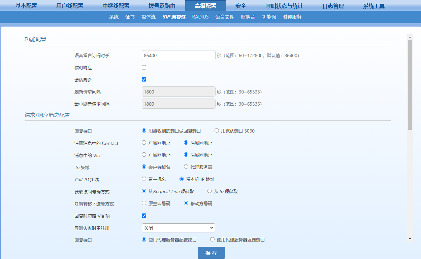Enable the 临时响应 checkbox
Screen dimensions: 421x259
144,67
